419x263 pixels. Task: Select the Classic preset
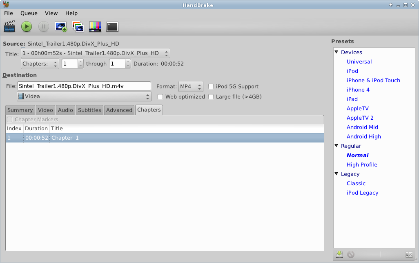coord(356,183)
